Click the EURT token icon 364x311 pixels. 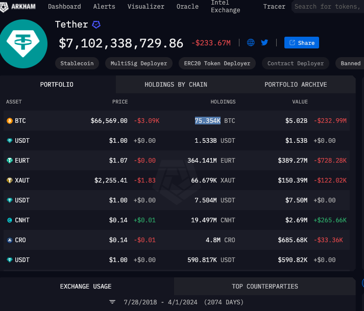click(10, 161)
